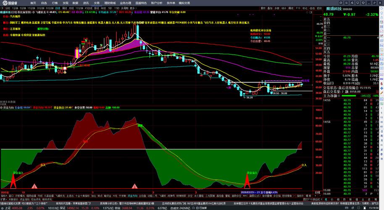Open the 模拟交易 menu
384x210 pixels.
click(x=184, y=3)
